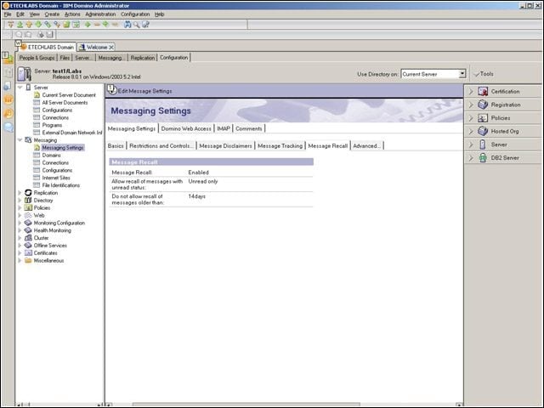Expand the Directory tree node
This screenshot has width=544, height=408.
[20, 201]
